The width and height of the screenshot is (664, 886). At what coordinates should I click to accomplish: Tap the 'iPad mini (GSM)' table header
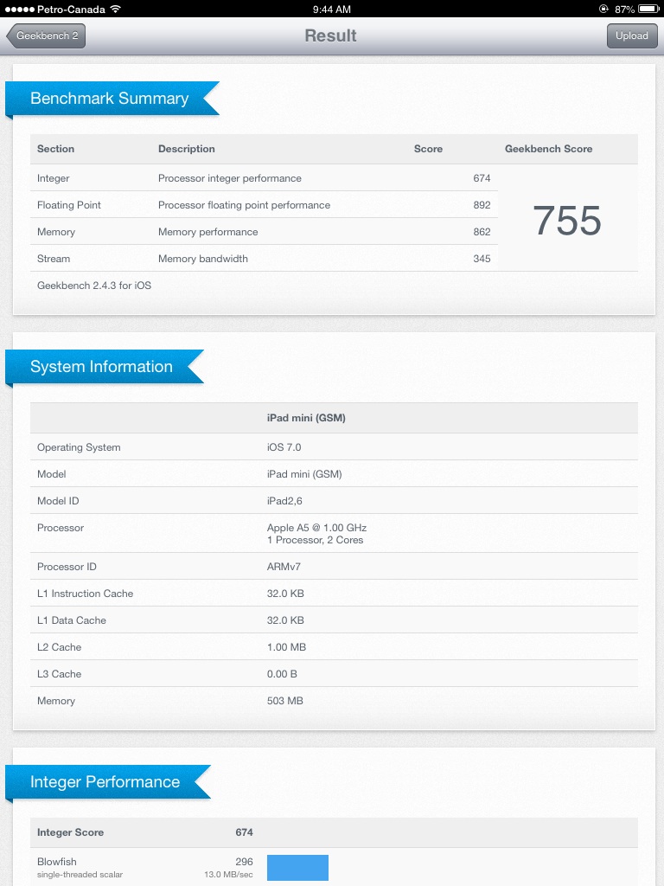pos(306,418)
